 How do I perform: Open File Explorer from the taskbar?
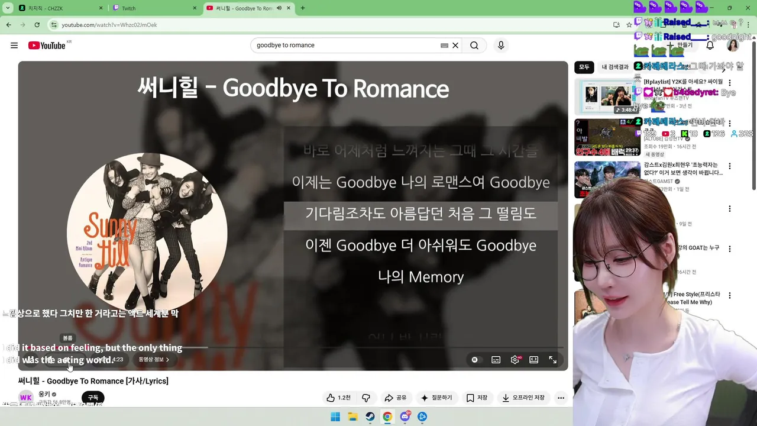pos(352,417)
